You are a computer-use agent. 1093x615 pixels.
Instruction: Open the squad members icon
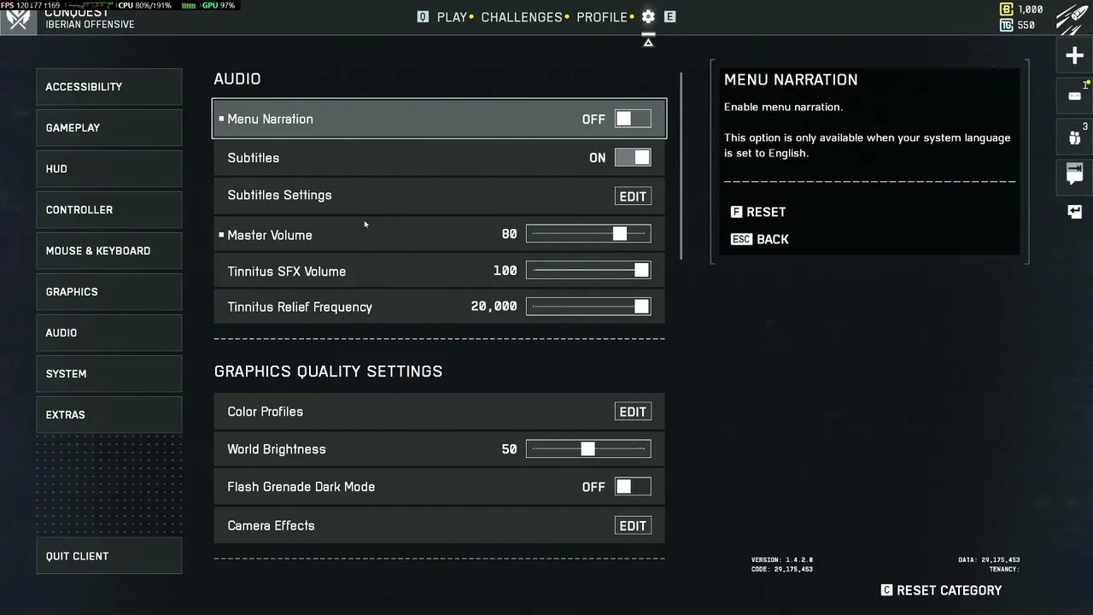[x=1074, y=137]
